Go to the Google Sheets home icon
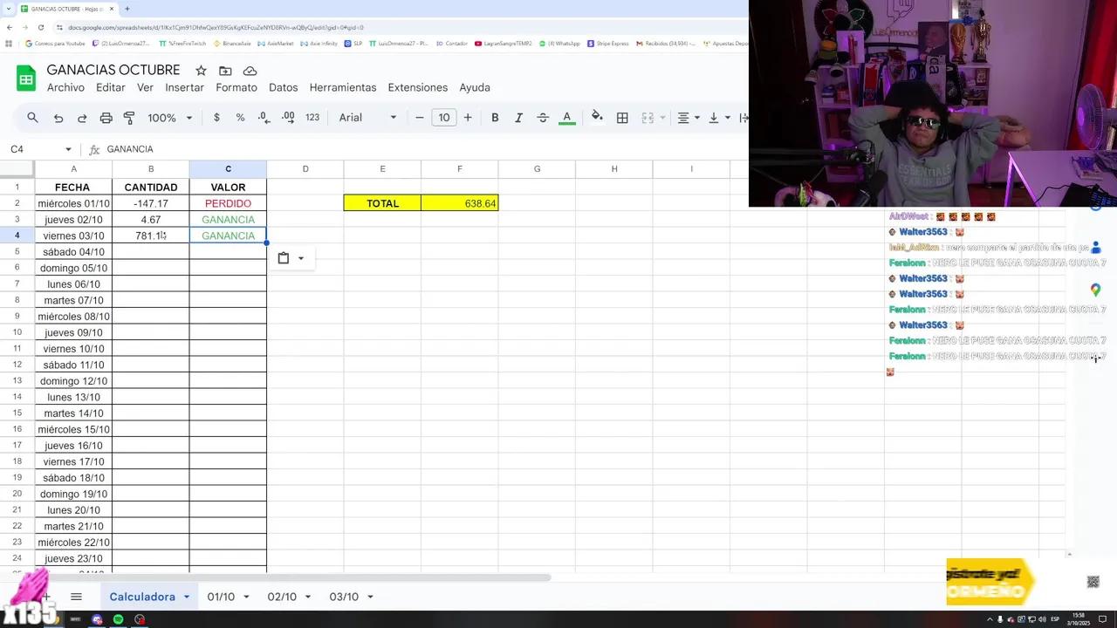Viewport: 1117px width, 628px height. click(x=26, y=78)
